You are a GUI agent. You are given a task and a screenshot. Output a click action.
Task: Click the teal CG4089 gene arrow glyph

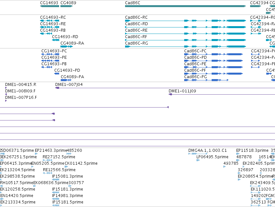click(x=67, y=6)
